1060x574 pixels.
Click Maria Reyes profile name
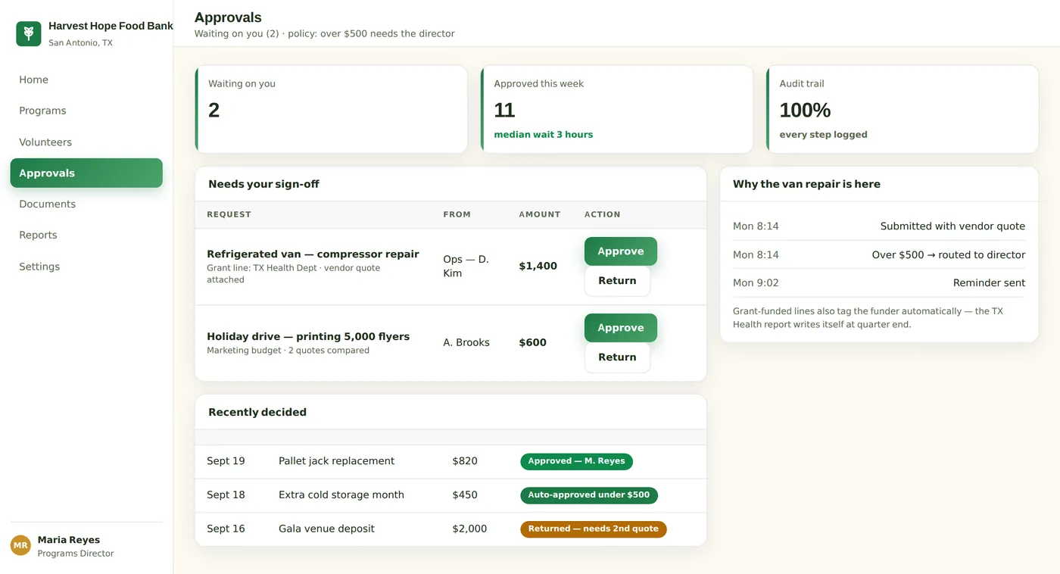coord(69,540)
